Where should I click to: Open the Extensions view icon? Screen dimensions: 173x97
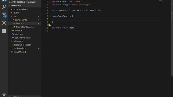pyautogui.click(x=4, y=31)
